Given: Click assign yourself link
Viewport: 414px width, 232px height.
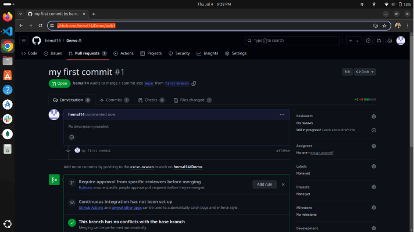Looking at the screenshot, I should point(322,153).
